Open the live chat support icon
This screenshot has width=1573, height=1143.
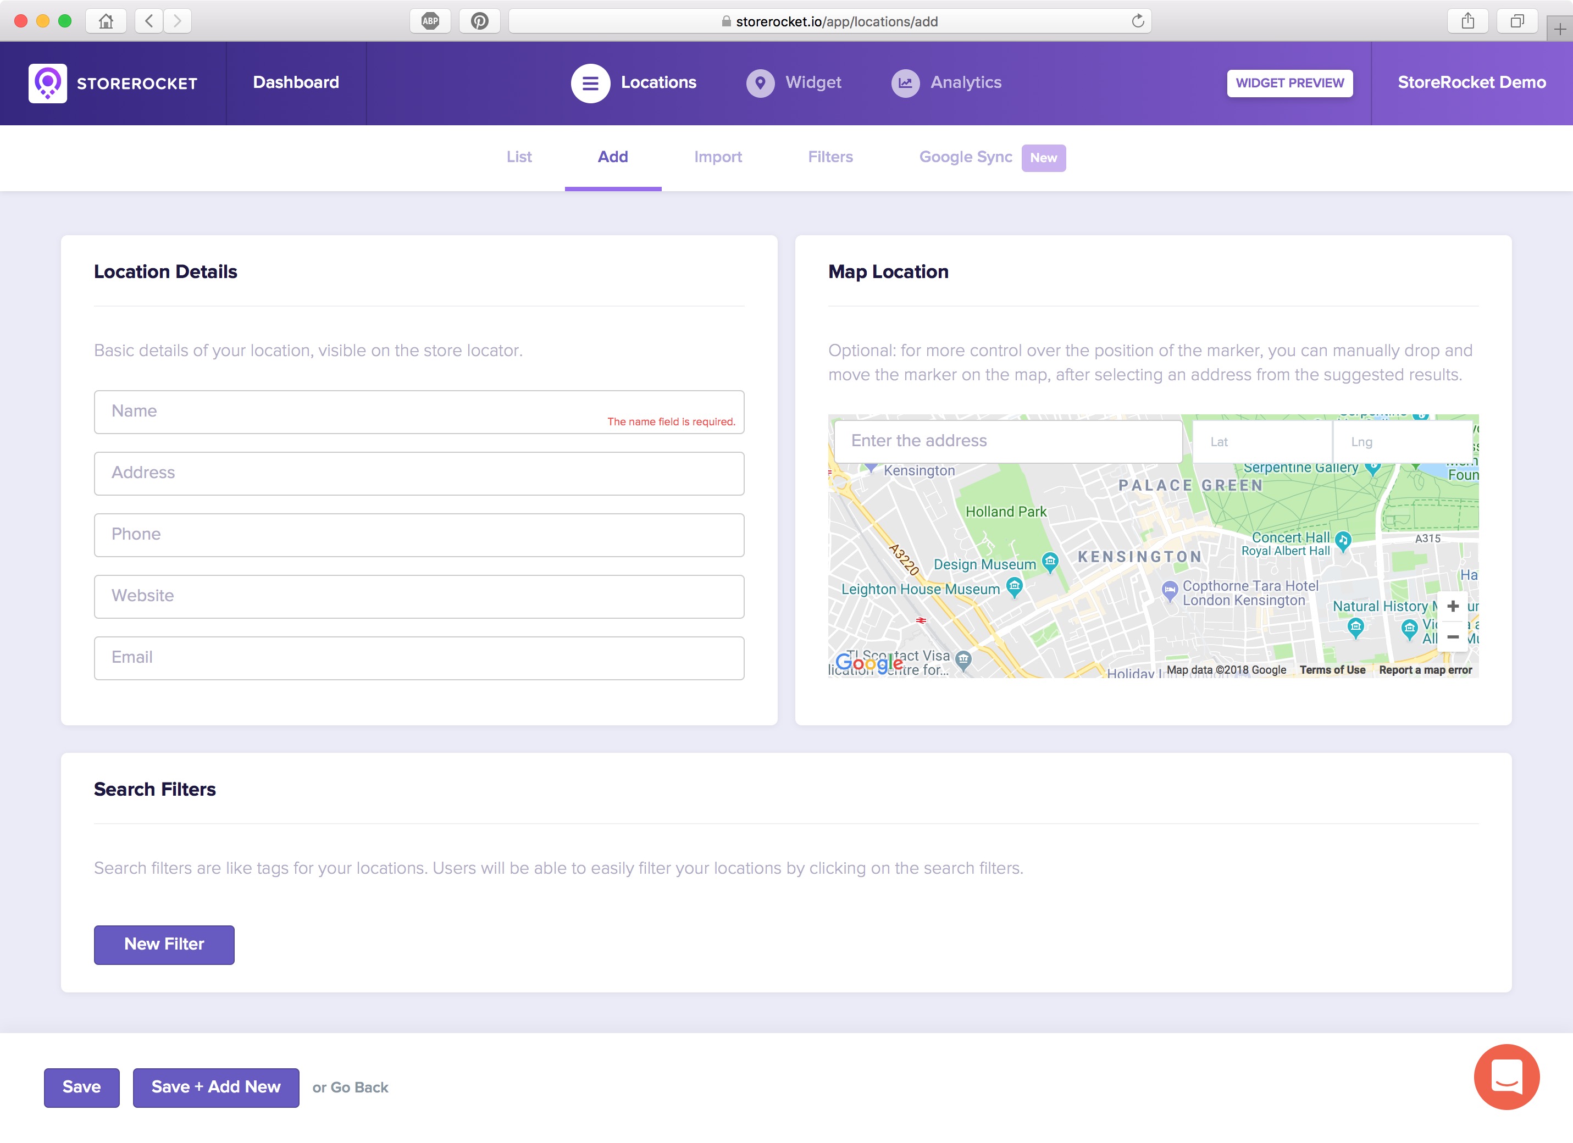[x=1505, y=1075]
